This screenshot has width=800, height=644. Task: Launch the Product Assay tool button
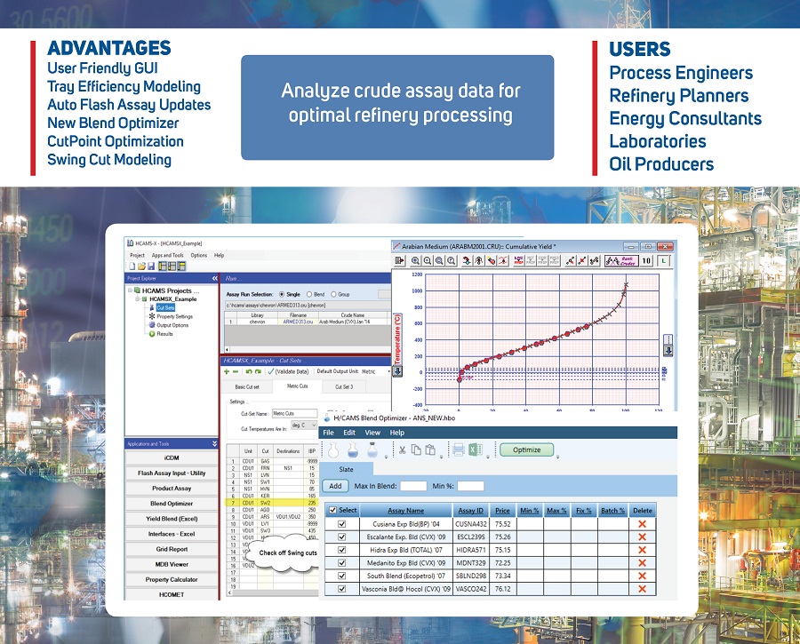(172, 489)
